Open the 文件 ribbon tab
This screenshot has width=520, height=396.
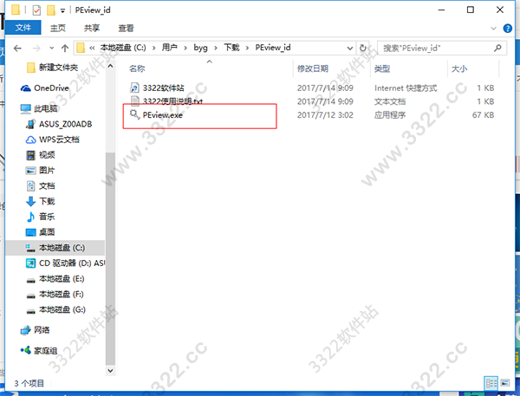pyautogui.click(x=23, y=28)
